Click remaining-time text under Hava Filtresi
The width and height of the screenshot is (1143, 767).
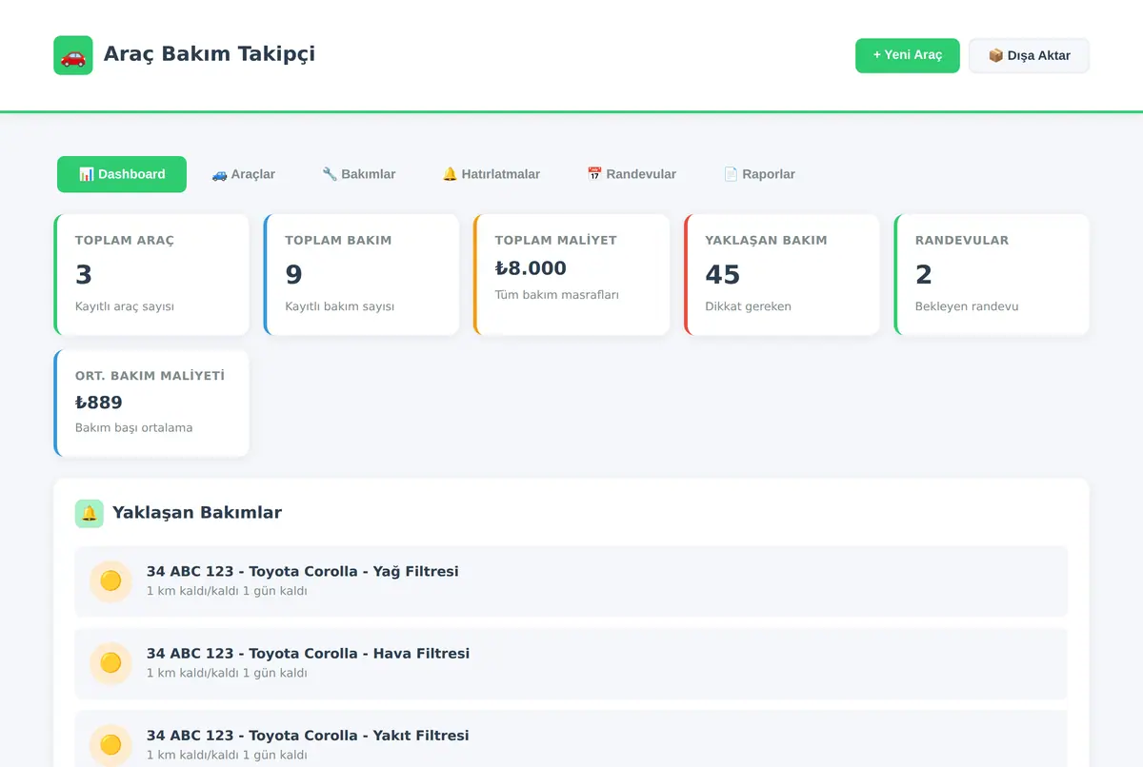(227, 673)
